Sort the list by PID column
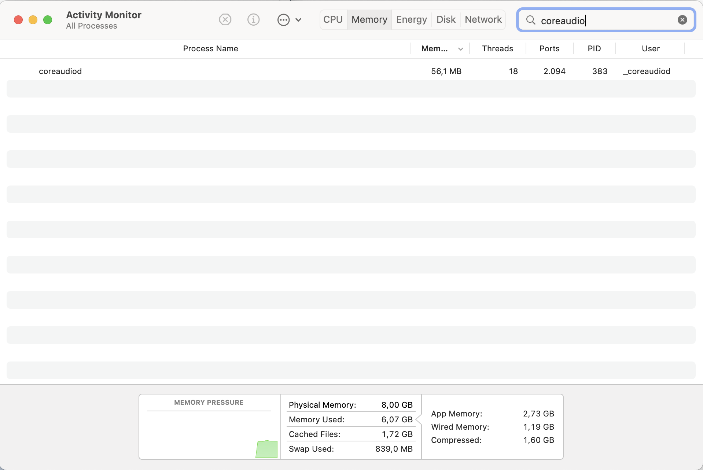Image resolution: width=703 pixels, height=470 pixels. point(594,48)
